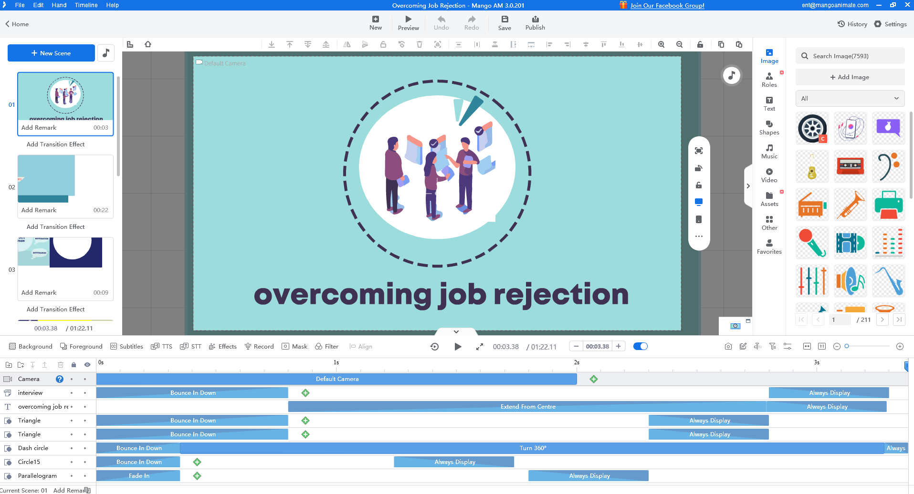Click the Subtitles tool in the bottom toolbar
Screen dimensions: 914x494
[x=126, y=346]
